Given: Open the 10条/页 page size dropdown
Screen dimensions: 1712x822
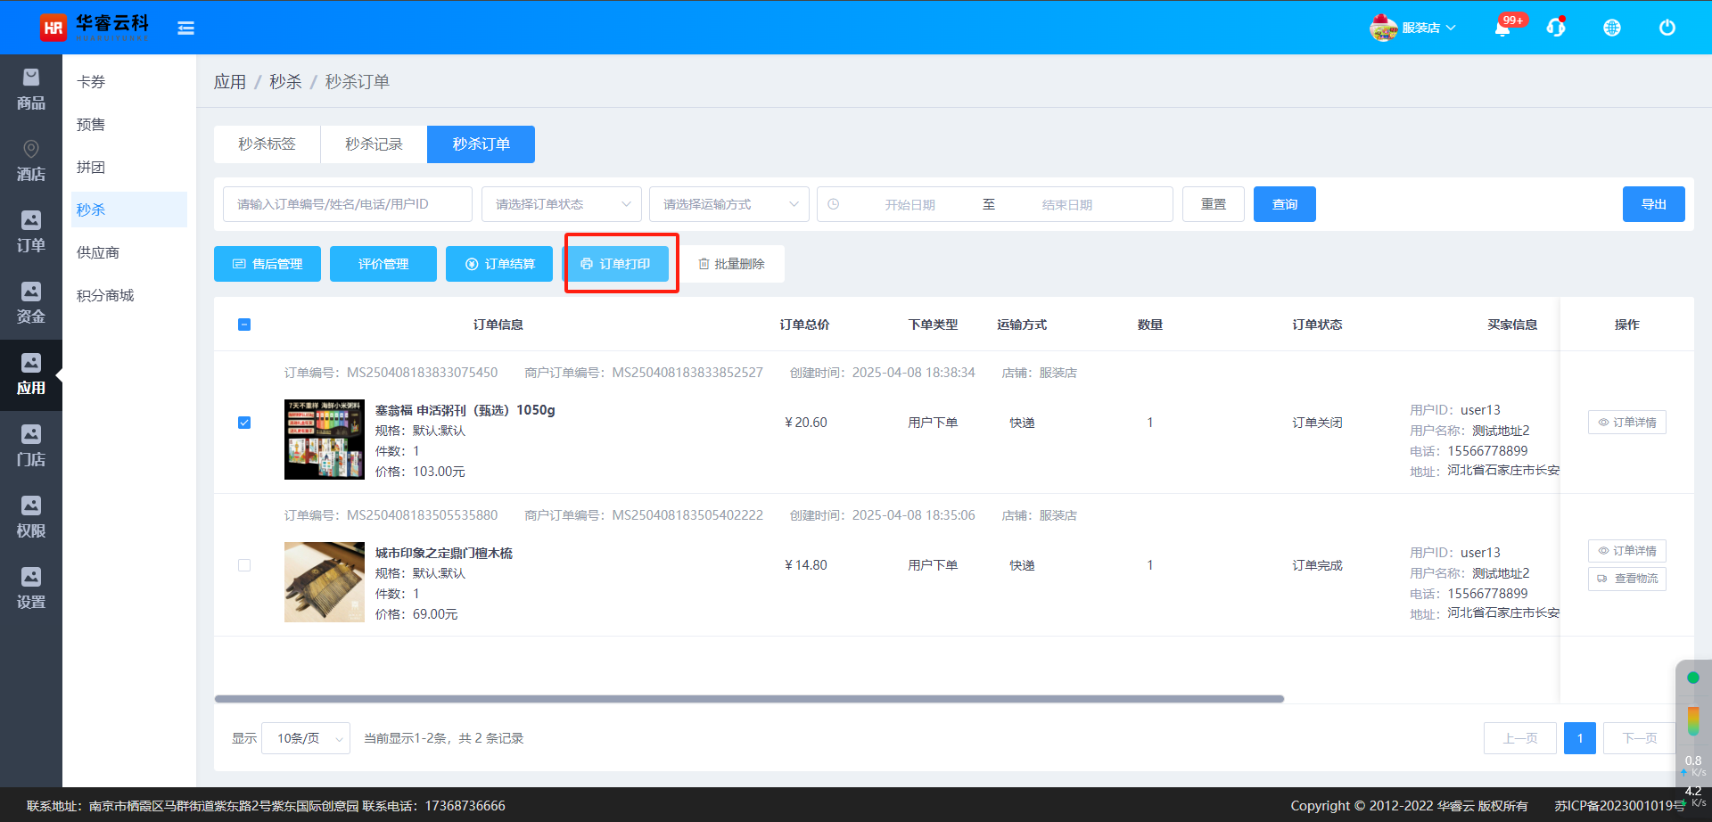Looking at the screenshot, I should [x=305, y=738].
